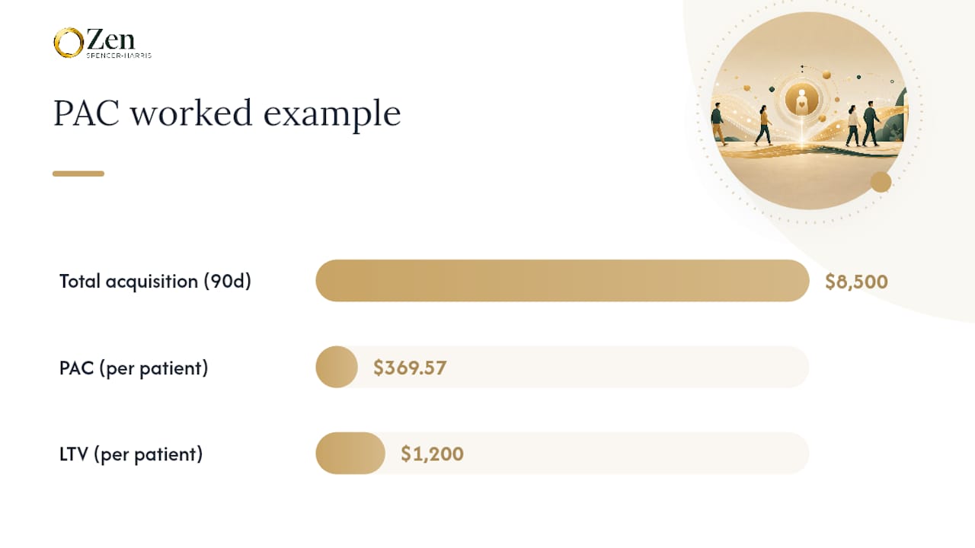Select the small gold dot on circle edge
The width and height of the screenshot is (975, 548).
tap(881, 182)
